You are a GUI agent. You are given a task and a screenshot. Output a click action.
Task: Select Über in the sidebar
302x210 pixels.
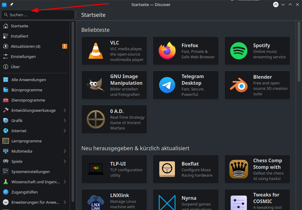(x=35, y=67)
